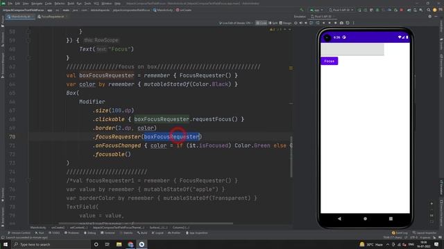
Task: Tap the purple Focus button in emulator
Action: pos(329,61)
